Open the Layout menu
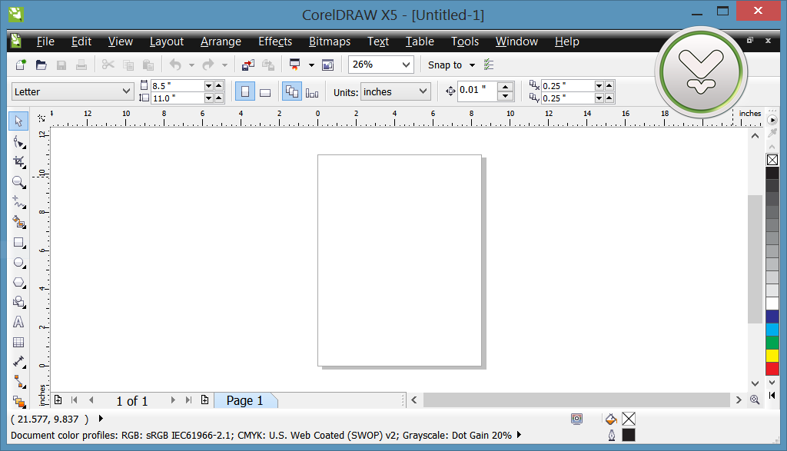Viewport: 787px width, 451px height. (x=167, y=41)
